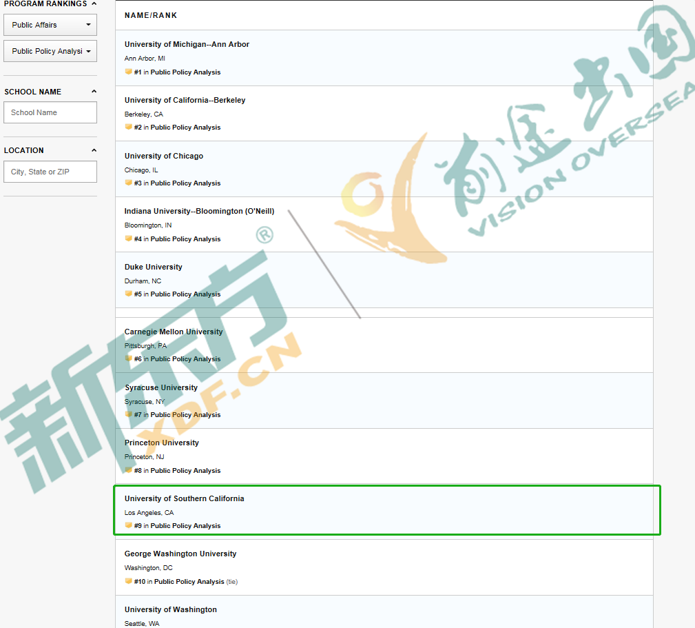Click '#6 in Public Policy Analysis' text

(177, 358)
